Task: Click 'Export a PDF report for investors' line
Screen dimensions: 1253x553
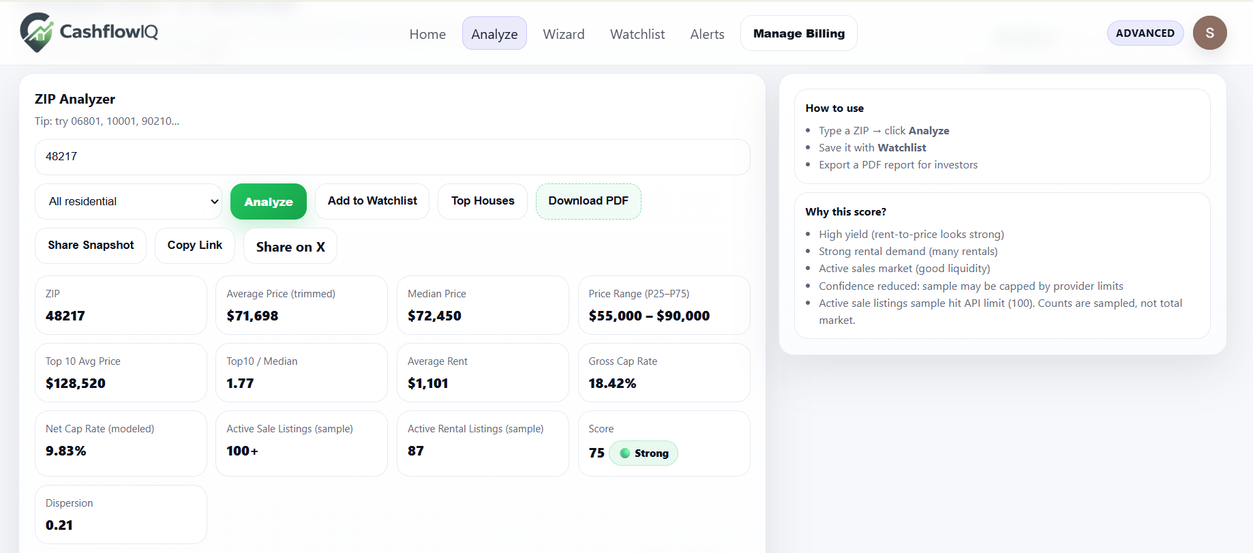Action: [899, 165]
